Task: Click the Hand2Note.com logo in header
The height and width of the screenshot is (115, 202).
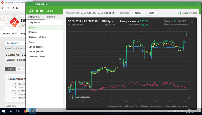Action: (x=187, y=13)
